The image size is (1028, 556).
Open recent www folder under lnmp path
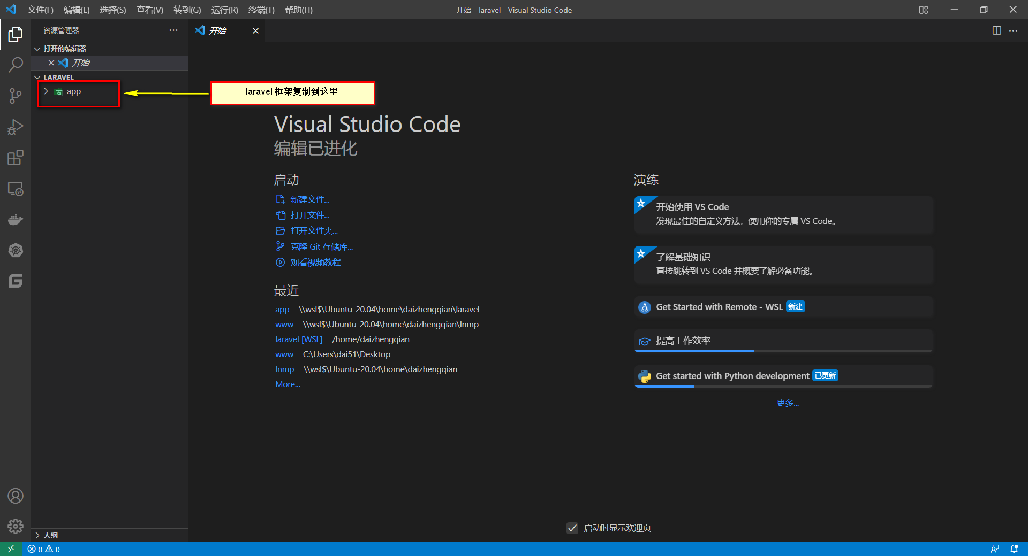[284, 324]
